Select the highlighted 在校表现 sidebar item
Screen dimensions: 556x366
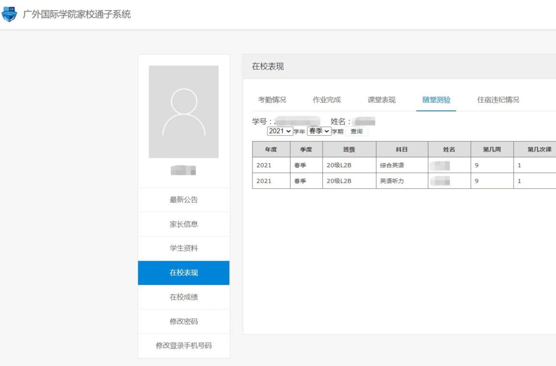[x=184, y=272]
